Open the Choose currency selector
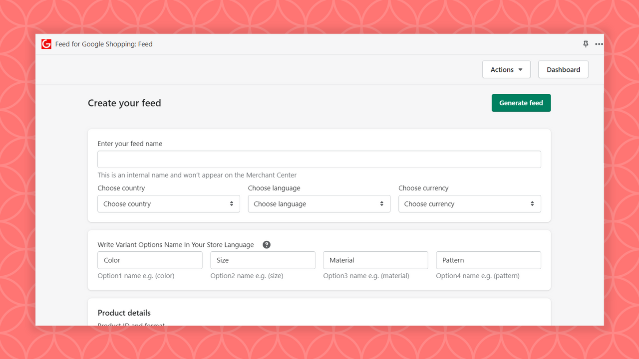 coord(469,203)
